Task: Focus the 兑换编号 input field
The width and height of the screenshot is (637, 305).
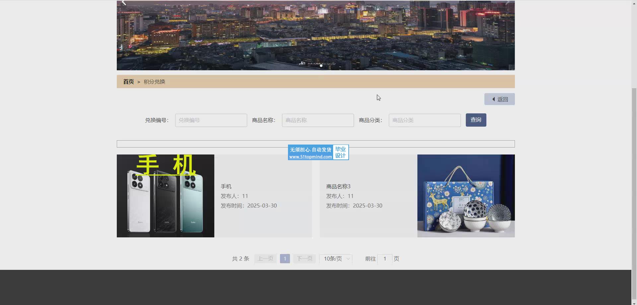Action: (211, 120)
